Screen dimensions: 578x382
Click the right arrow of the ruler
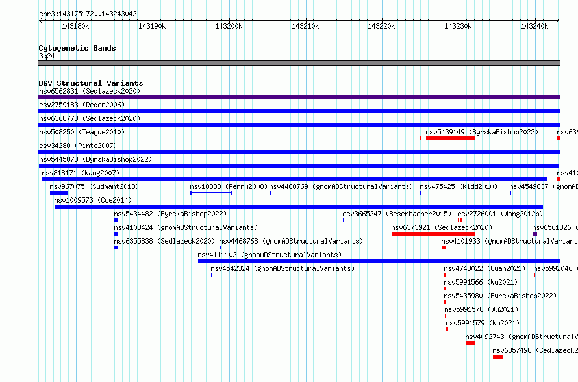pyautogui.click(x=558, y=20)
